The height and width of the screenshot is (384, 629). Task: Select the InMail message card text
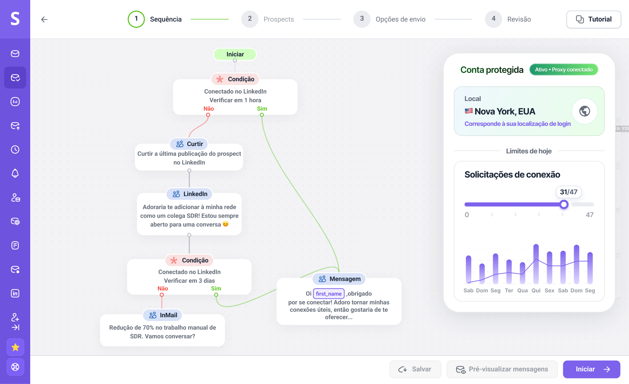[162, 332]
